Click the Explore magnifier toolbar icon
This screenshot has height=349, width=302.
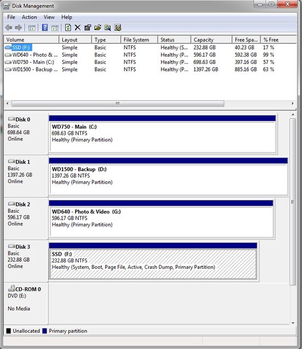tap(108, 28)
